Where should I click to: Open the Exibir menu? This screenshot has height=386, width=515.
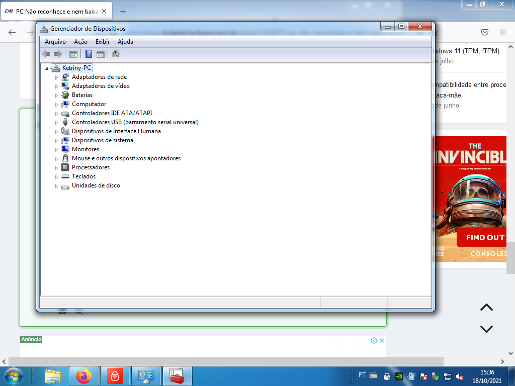103,42
